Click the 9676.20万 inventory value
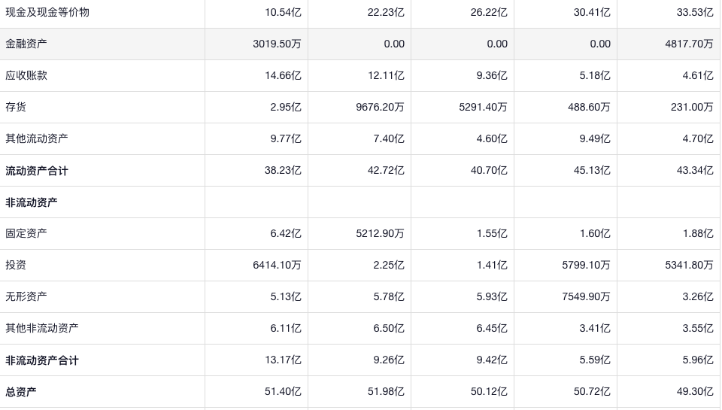This screenshot has height=410, width=722. pos(380,107)
